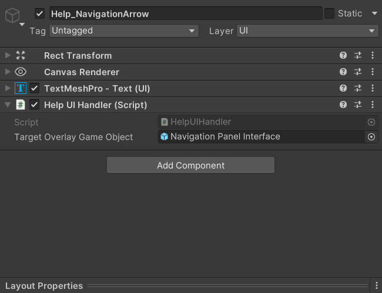Click the Add Component button
382x293 pixels.
(191, 165)
